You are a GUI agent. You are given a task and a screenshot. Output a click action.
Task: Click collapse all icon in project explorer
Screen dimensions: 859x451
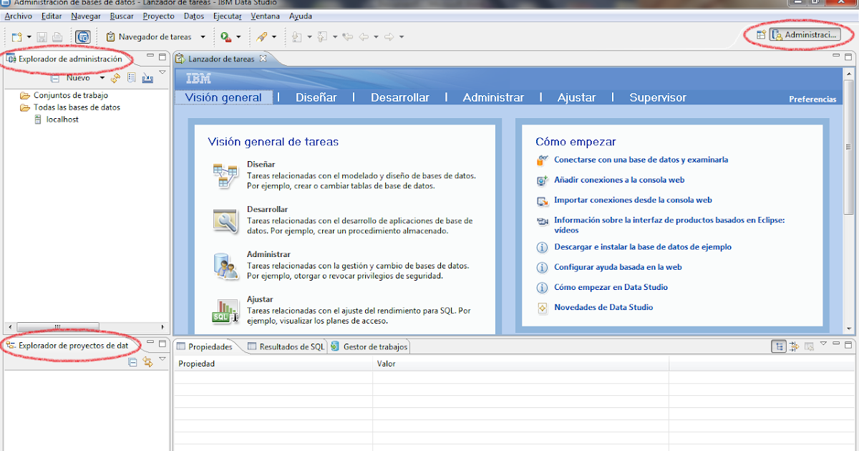[x=132, y=362]
